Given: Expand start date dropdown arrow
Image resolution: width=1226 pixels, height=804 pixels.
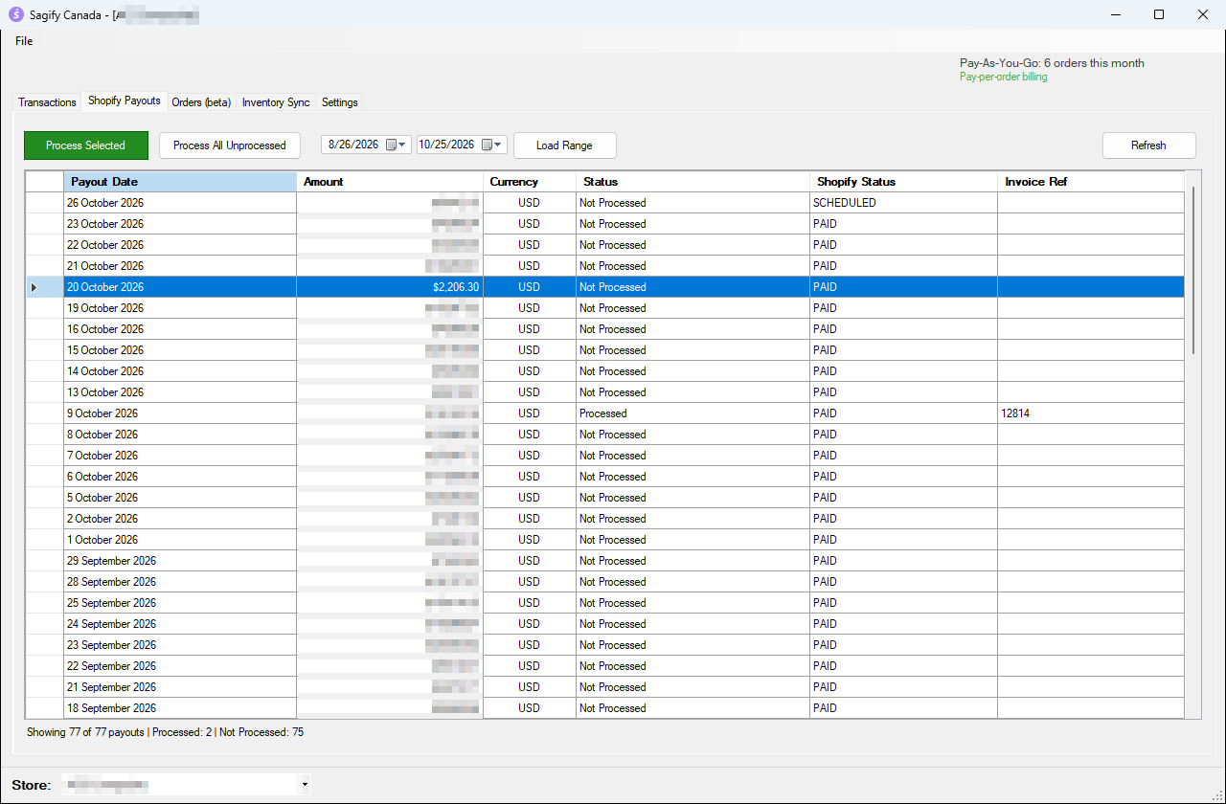Looking at the screenshot, I should pyautogui.click(x=403, y=145).
